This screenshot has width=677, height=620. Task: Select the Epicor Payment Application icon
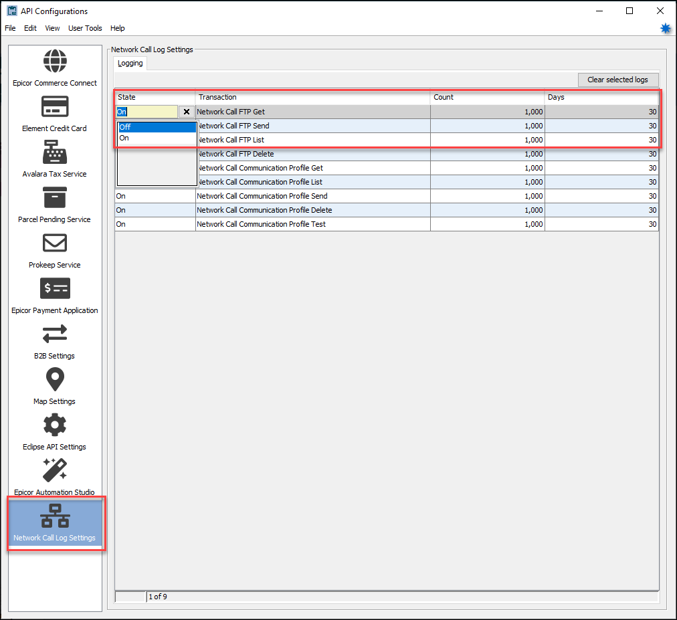55,288
